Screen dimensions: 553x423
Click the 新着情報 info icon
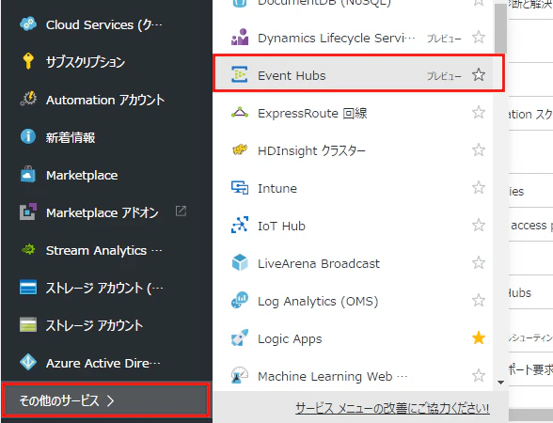[28, 136]
